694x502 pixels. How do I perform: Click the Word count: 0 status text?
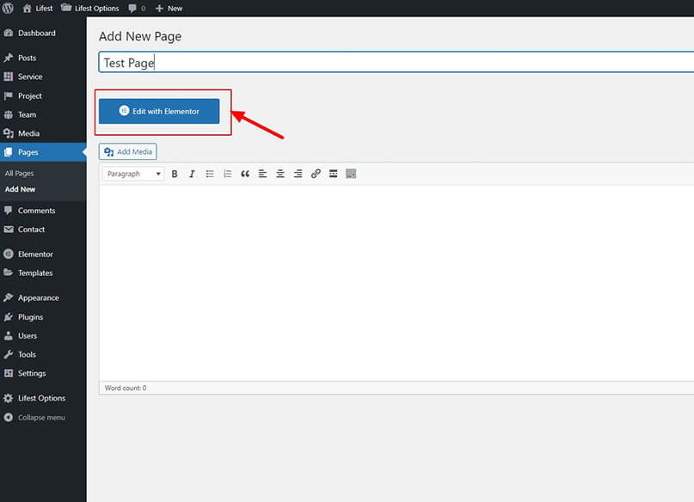pyautogui.click(x=126, y=388)
